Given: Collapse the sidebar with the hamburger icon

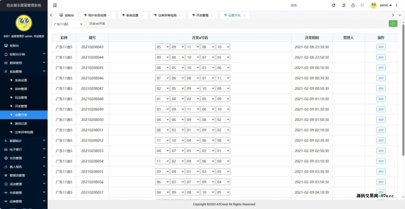Looking at the screenshot, I should click(55, 5).
